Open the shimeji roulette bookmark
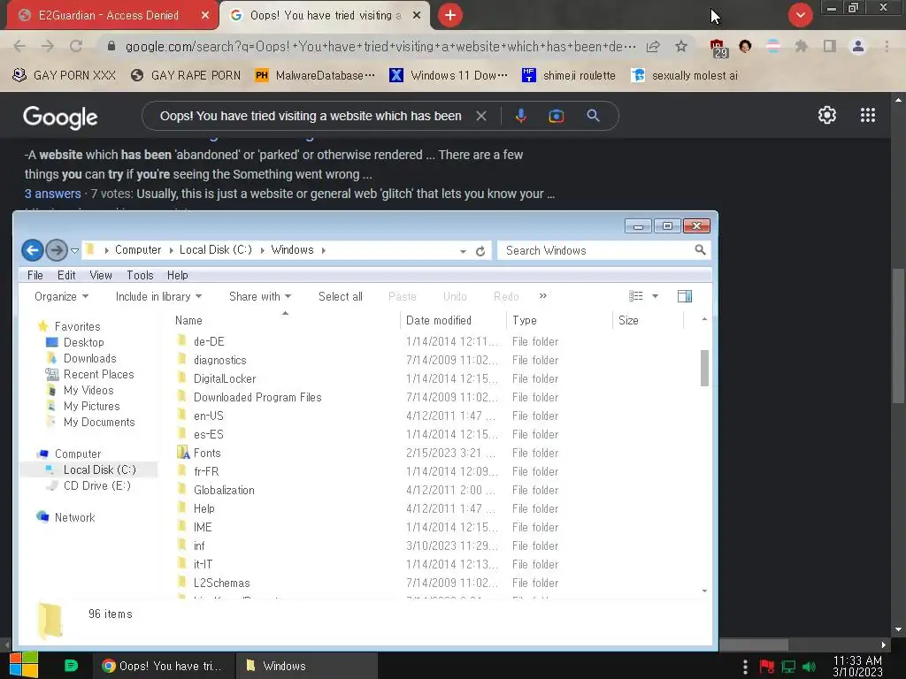The width and height of the screenshot is (906, 679). [x=569, y=75]
